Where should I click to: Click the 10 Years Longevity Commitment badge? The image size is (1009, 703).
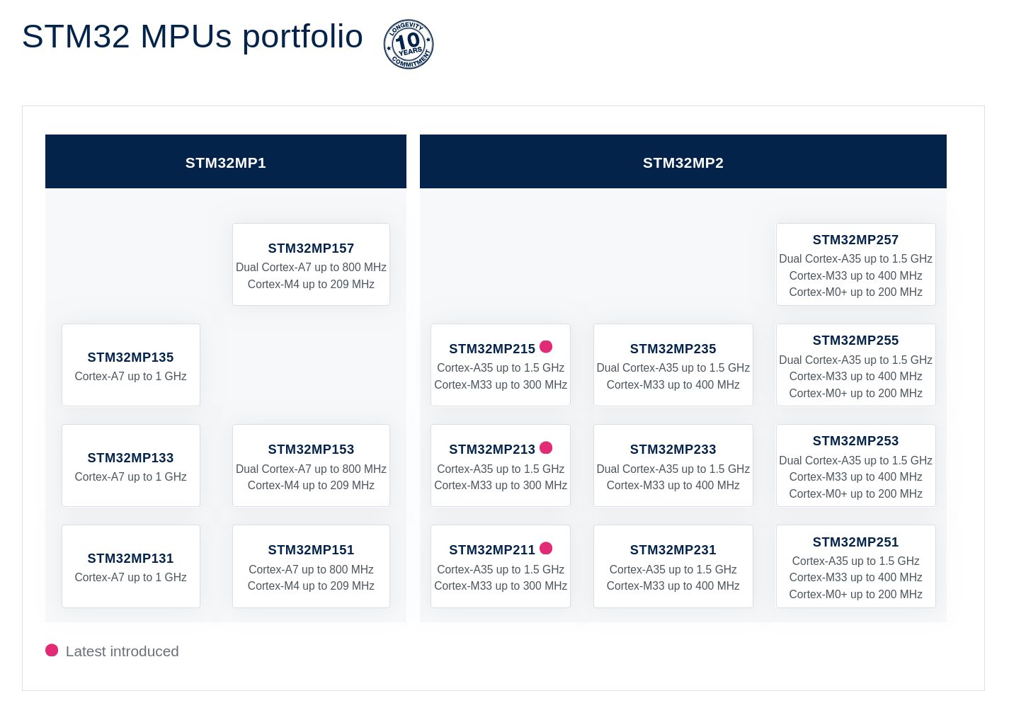(409, 44)
